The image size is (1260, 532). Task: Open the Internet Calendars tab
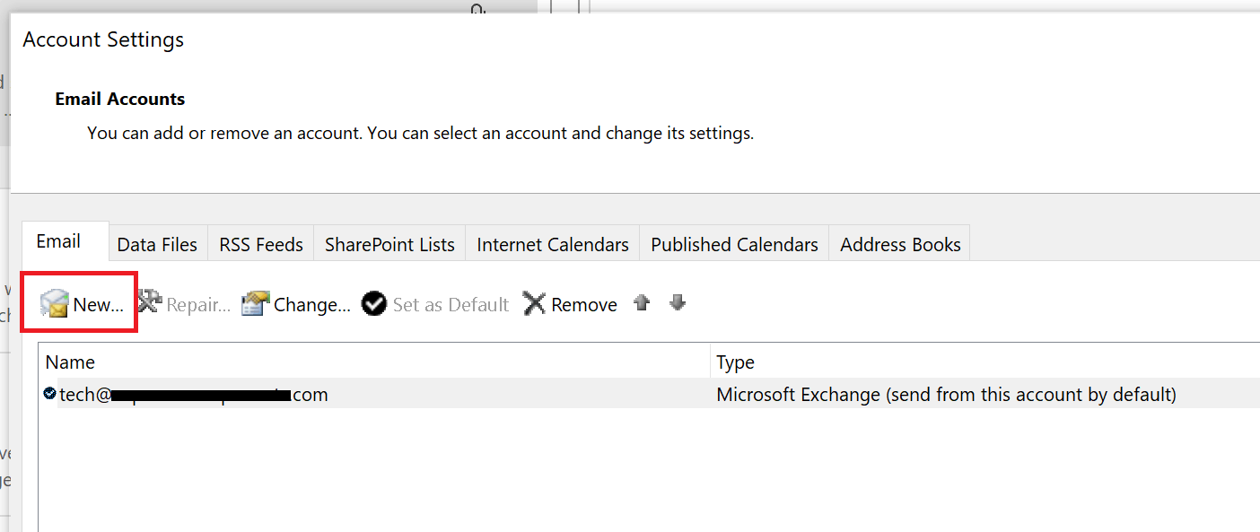552,243
